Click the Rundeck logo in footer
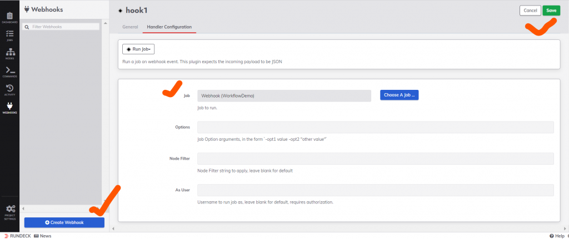 17,236
